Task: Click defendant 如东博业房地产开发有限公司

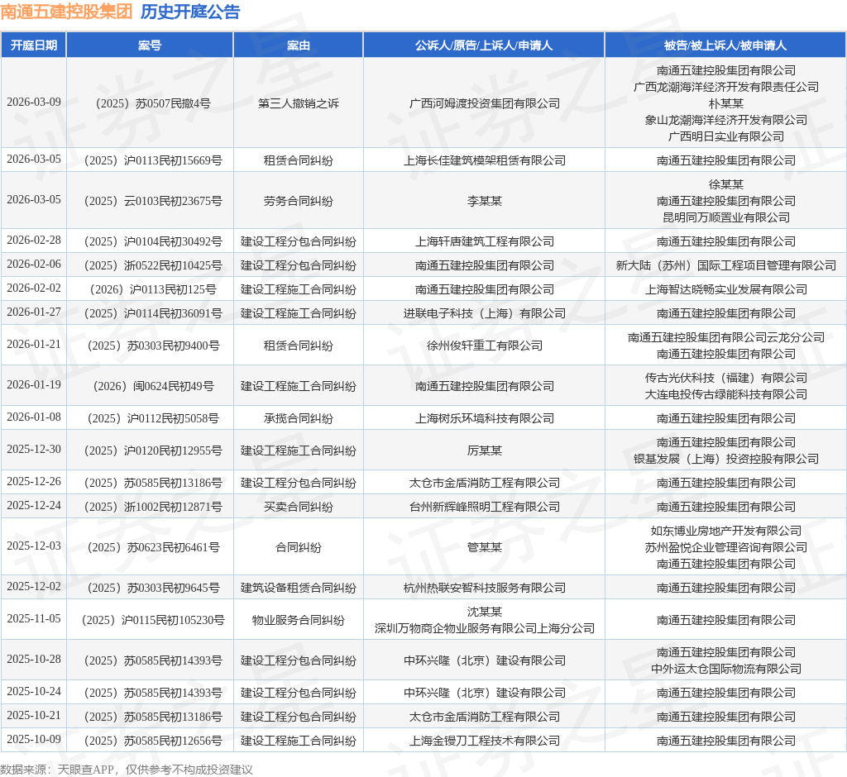Action: pyautogui.click(x=726, y=531)
